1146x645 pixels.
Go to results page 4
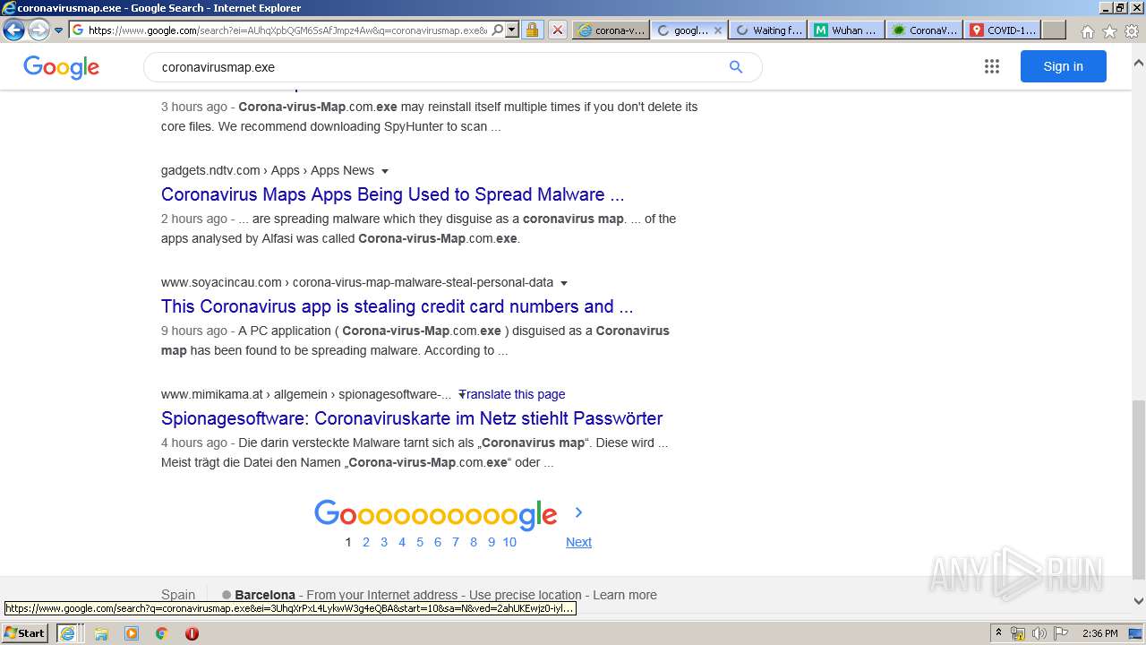401,542
